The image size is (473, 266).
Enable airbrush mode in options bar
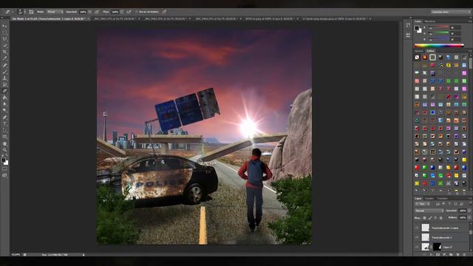coord(129,12)
